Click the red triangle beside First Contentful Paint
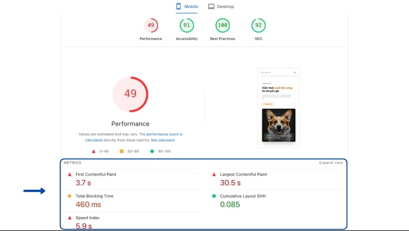 pos(70,174)
